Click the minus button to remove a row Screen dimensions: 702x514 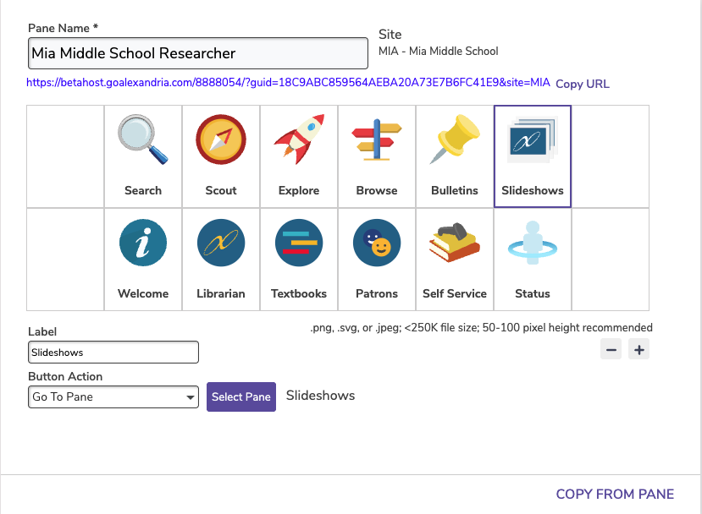click(x=611, y=348)
